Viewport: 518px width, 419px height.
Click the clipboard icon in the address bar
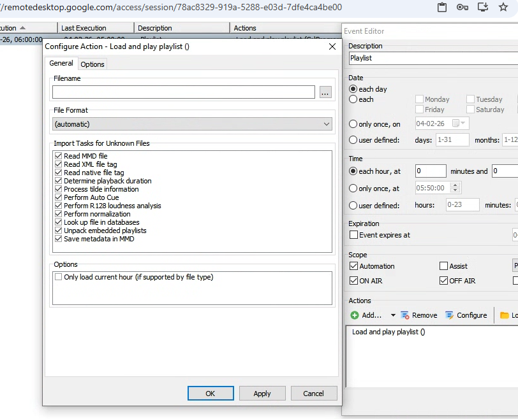tap(442, 8)
